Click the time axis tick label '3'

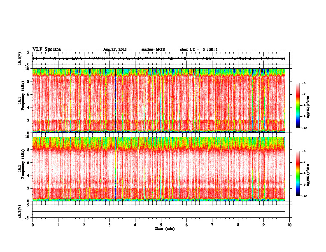click(x=109, y=225)
